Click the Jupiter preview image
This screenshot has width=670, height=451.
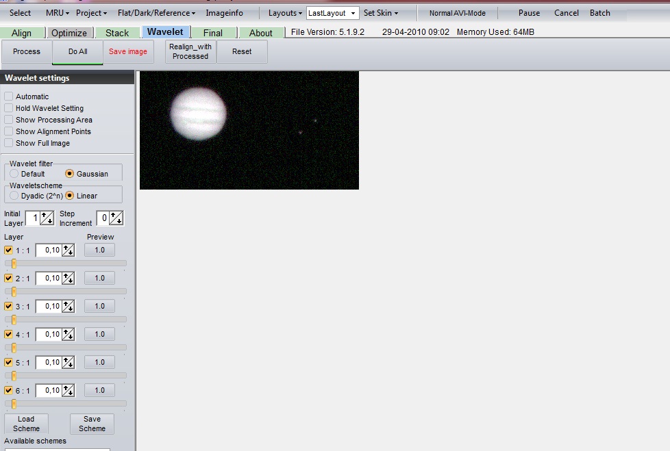(x=249, y=130)
